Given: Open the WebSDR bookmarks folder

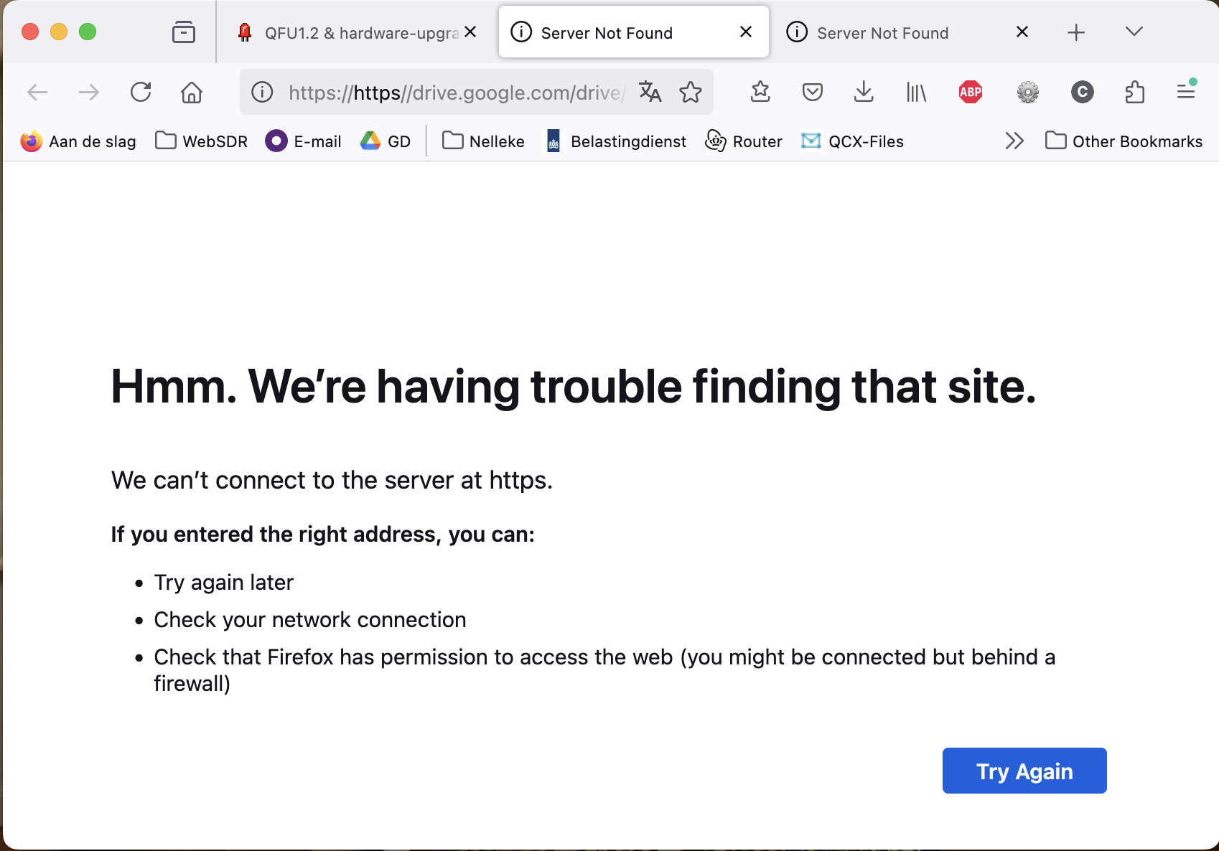Looking at the screenshot, I should pos(202,141).
